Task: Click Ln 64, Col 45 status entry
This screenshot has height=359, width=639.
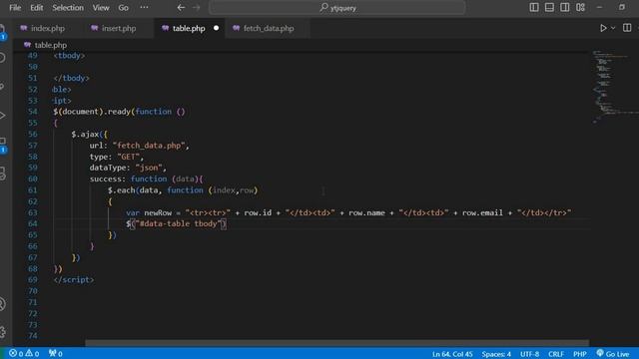Action: coord(452,354)
